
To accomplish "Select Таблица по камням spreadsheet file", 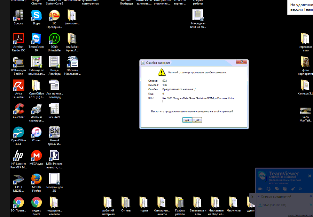I will pos(36,66).
